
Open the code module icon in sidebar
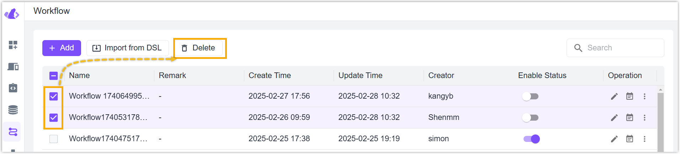coord(13,88)
